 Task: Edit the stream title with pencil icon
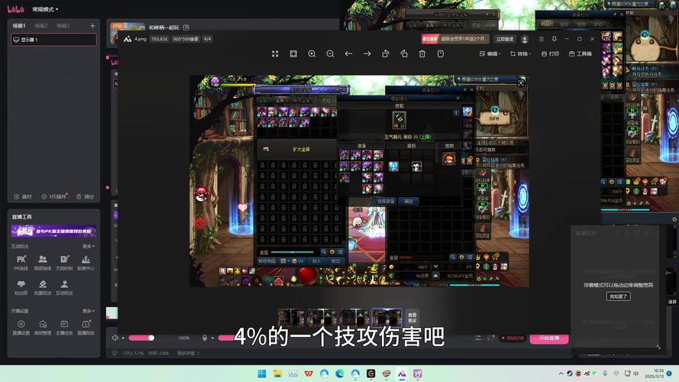click(x=186, y=28)
